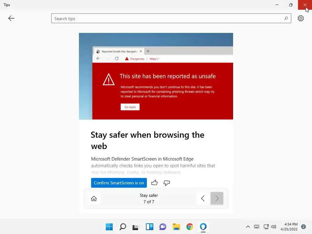312x234 pixels.
Task: Go to previous tip with left chevron
Action: [x=203, y=198]
